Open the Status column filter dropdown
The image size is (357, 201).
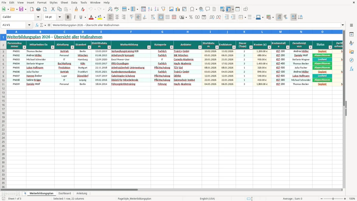click(x=330, y=47)
